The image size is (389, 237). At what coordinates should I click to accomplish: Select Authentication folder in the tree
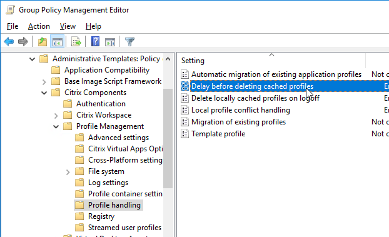pyautogui.click(x=101, y=104)
